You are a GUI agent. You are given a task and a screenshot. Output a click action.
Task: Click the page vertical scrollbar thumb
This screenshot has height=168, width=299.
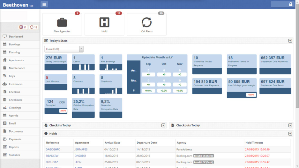(x=297, y=56)
